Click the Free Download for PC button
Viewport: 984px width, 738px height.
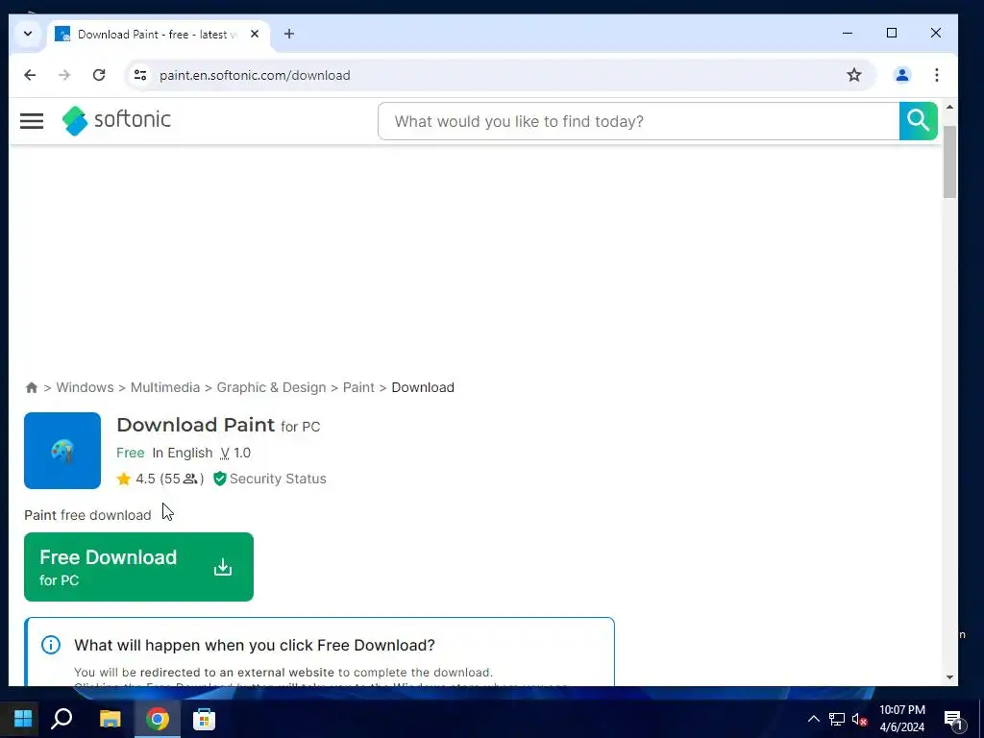pos(138,567)
